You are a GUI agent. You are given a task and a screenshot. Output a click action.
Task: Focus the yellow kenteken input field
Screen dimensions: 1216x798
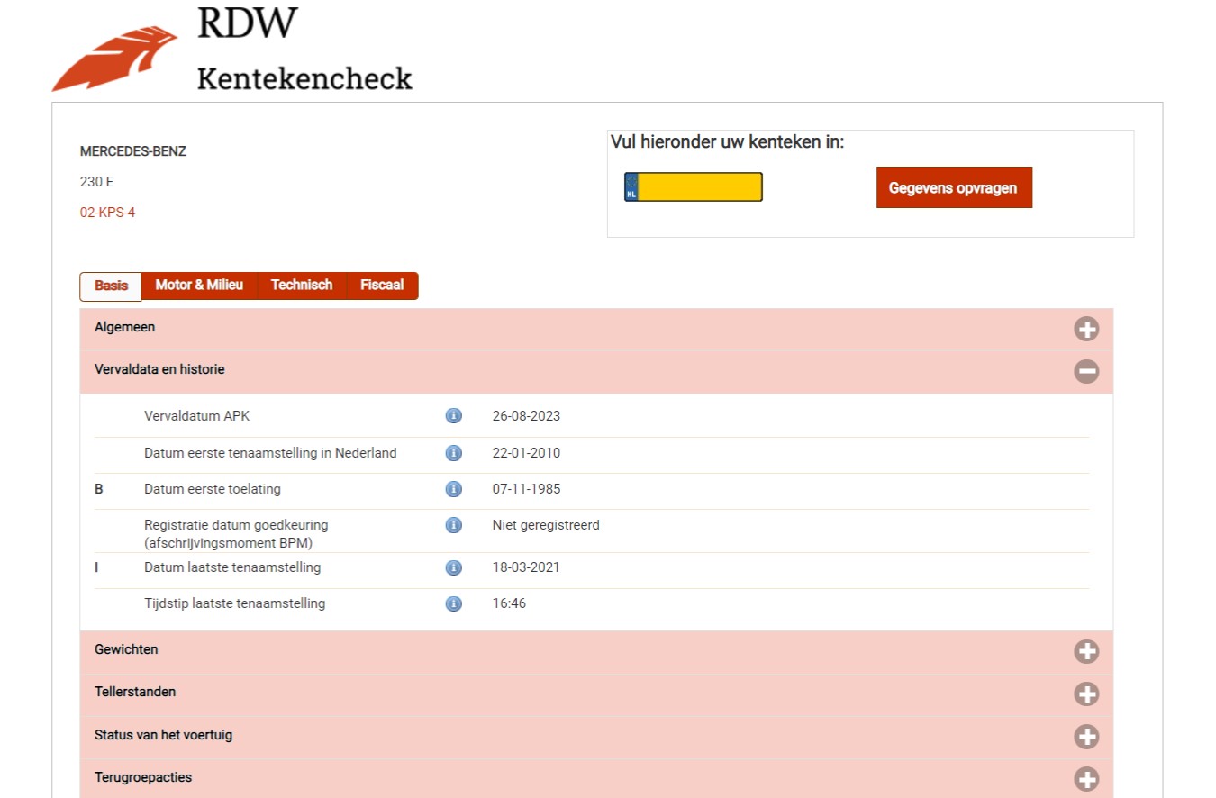pyautogui.click(x=700, y=187)
